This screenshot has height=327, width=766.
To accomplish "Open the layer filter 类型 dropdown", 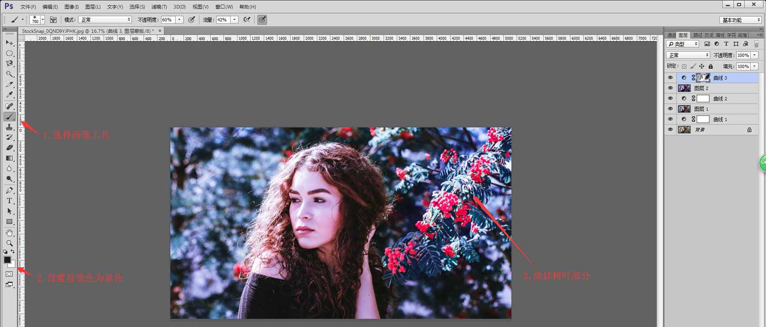I will tap(682, 44).
